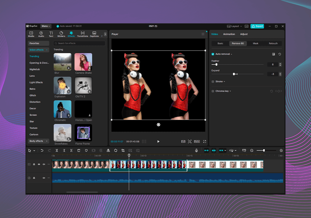Switch to the Animation tab
311x218 pixels.
pos(229,34)
